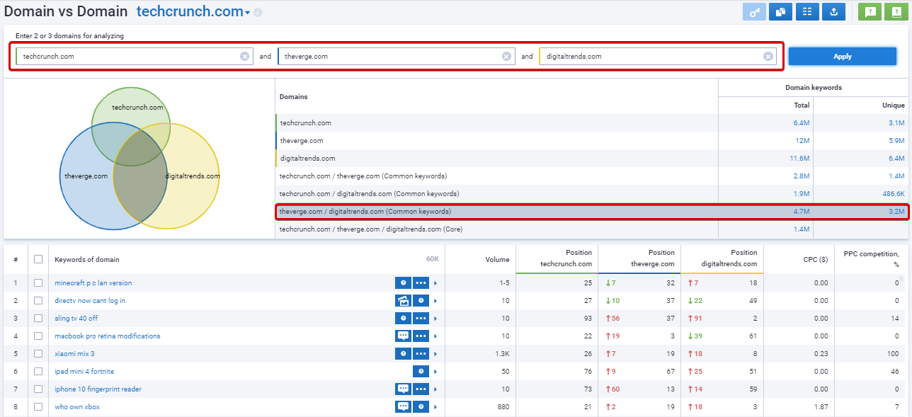
Task: Check the checkbox for 'minecraft p c lan version'
Action: tap(38, 282)
